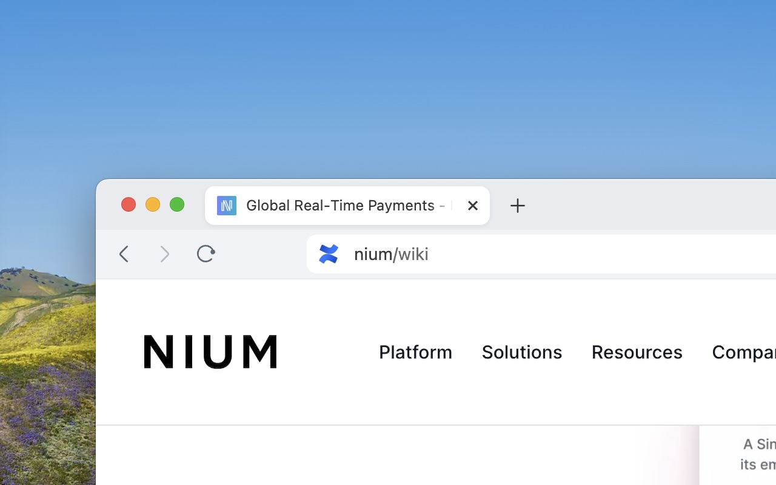This screenshot has height=485, width=776.
Task: Click the Nium favicon on the browser tab
Action: (x=226, y=206)
